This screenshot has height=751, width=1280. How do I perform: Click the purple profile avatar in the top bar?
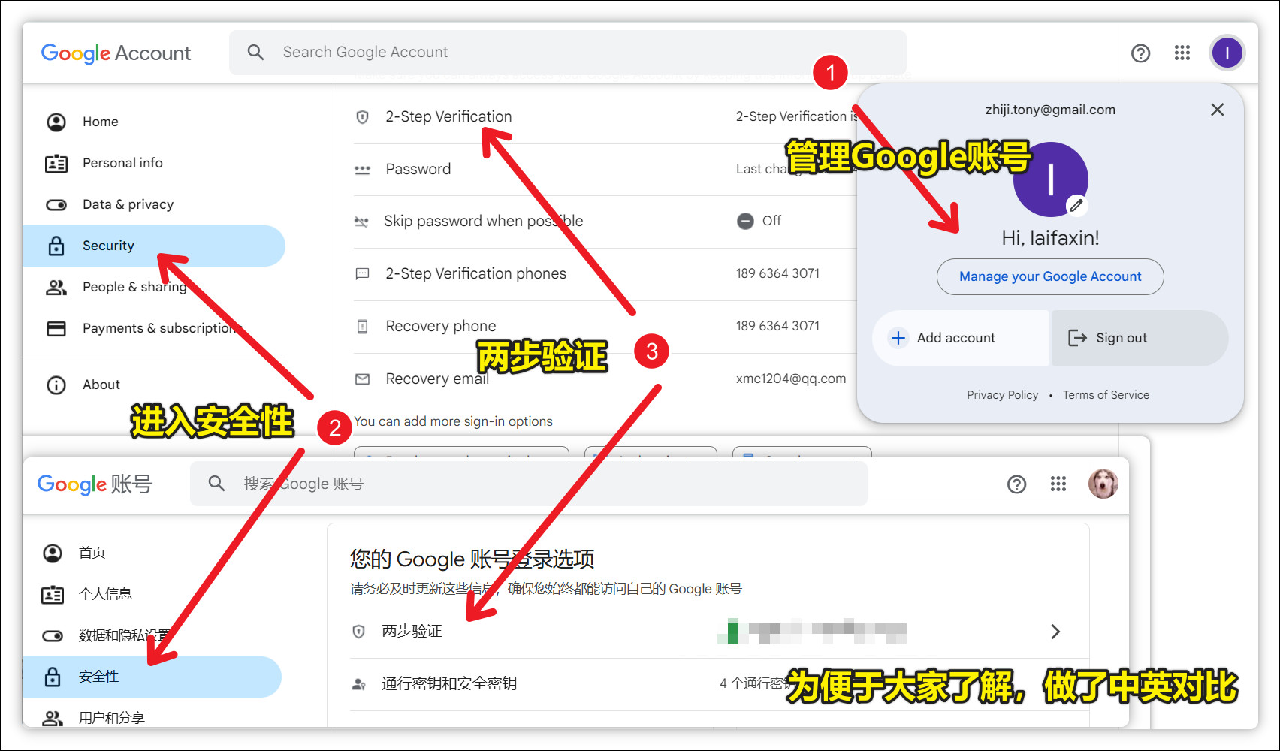[1227, 53]
